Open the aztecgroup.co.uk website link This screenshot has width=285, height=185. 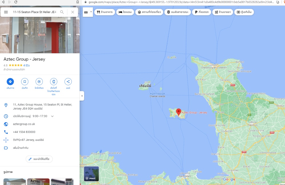[x=24, y=124]
